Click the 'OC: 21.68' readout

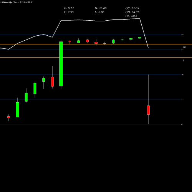coord(132,8)
